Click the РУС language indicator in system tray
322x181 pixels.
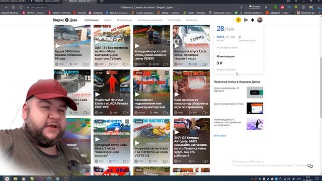tap(299, 179)
